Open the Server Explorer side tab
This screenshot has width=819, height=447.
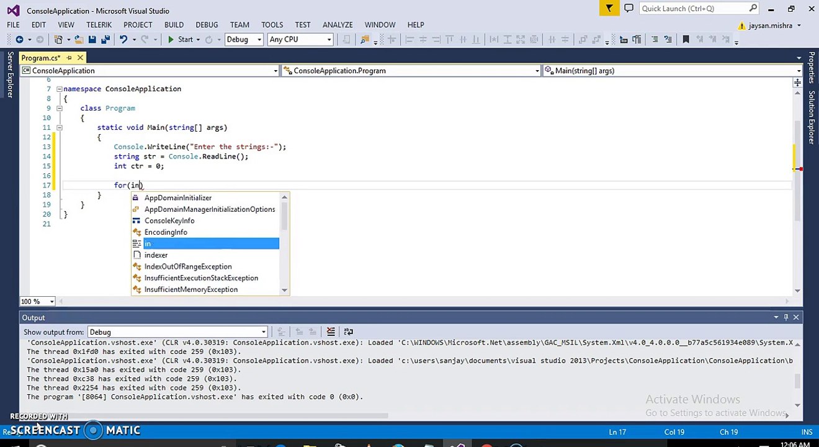coord(10,75)
